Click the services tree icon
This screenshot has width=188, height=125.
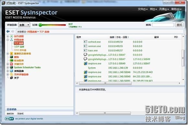click(12, 57)
